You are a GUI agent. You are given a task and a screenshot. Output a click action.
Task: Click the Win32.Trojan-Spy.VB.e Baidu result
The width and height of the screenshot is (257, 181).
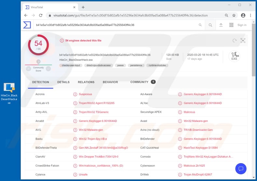93,139
